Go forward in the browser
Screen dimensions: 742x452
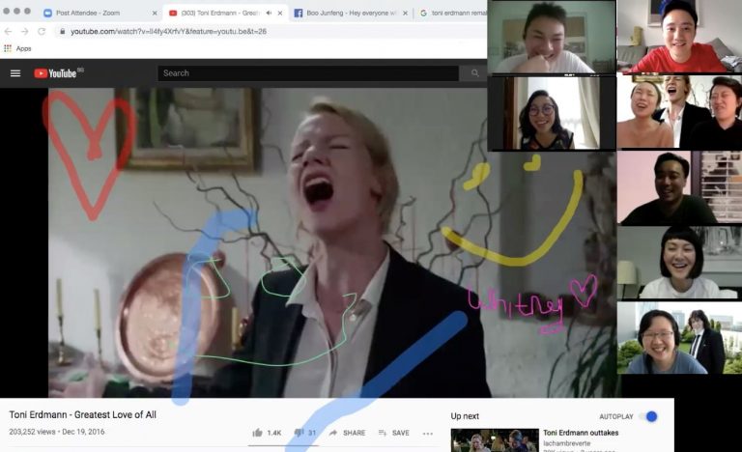tap(24, 31)
